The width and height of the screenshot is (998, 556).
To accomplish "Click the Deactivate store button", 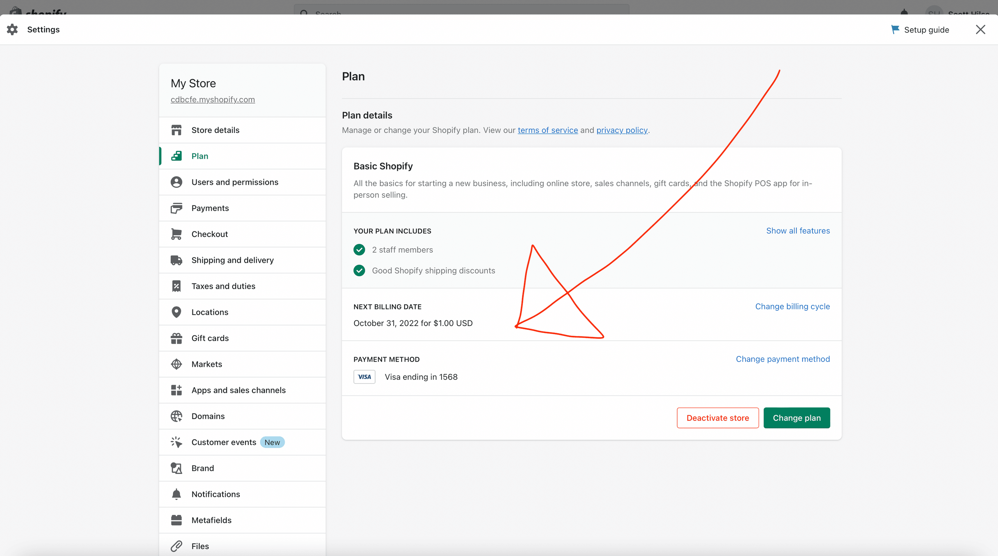I will 718,418.
